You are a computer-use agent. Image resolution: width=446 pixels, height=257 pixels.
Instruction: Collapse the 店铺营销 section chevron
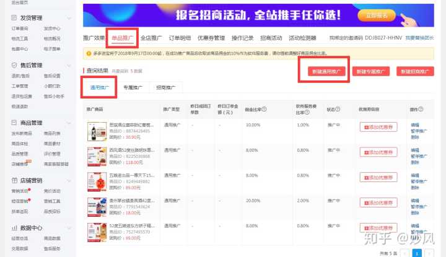tap(69, 181)
